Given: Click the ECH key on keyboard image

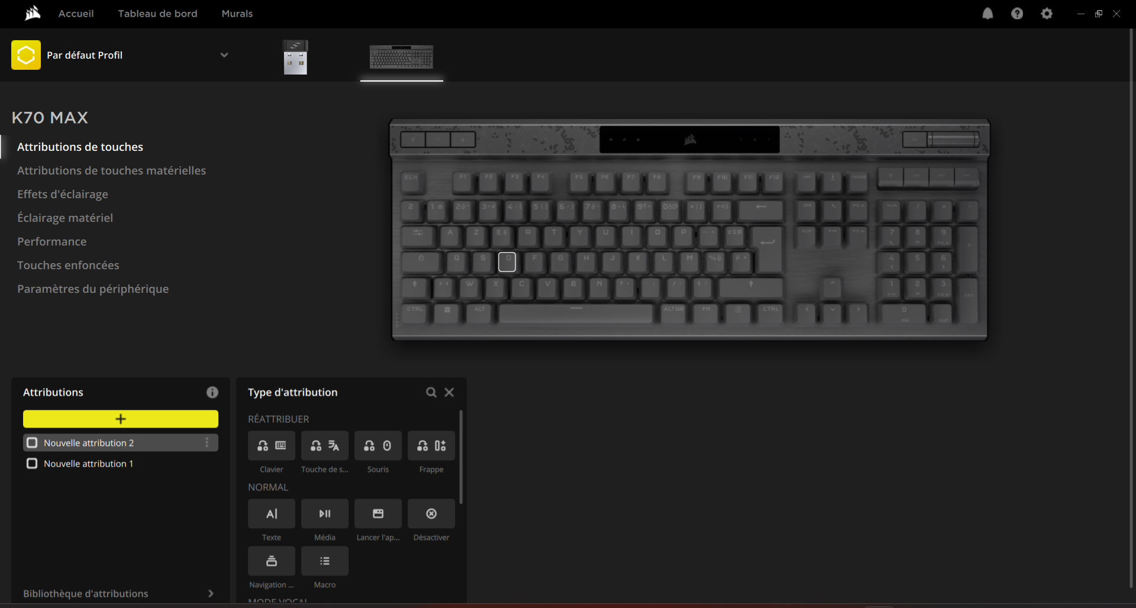Looking at the screenshot, I should (412, 182).
